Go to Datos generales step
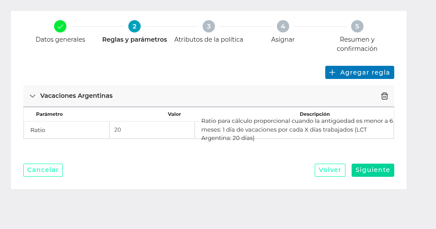The width and height of the screenshot is (436, 229). tap(60, 39)
